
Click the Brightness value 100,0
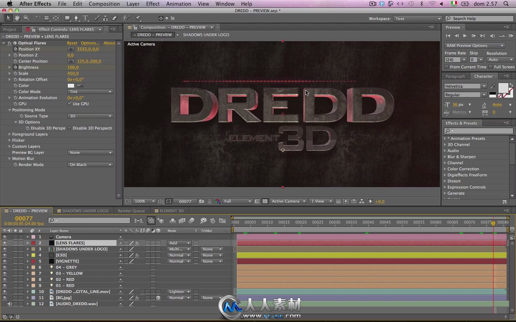(73, 67)
